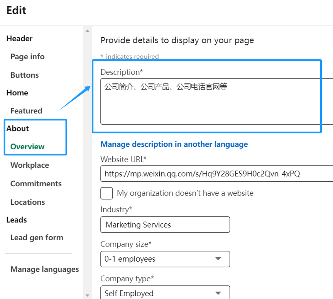This screenshot has width=333, height=299.
Task: Check 'My organization doesn't have a website'
Action: coord(107,193)
